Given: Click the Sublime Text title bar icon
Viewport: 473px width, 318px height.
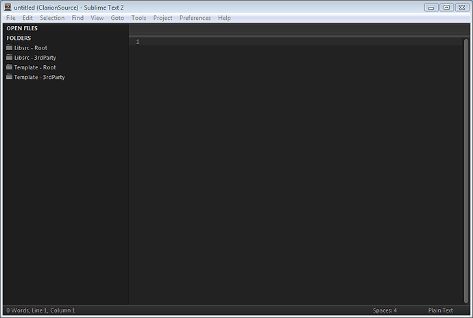Looking at the screenshot, I should (8, 7).
